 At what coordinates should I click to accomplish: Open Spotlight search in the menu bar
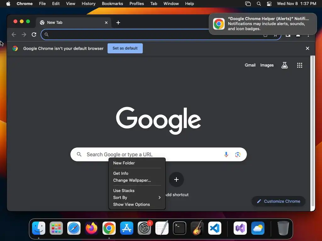(x=259, y=4)
